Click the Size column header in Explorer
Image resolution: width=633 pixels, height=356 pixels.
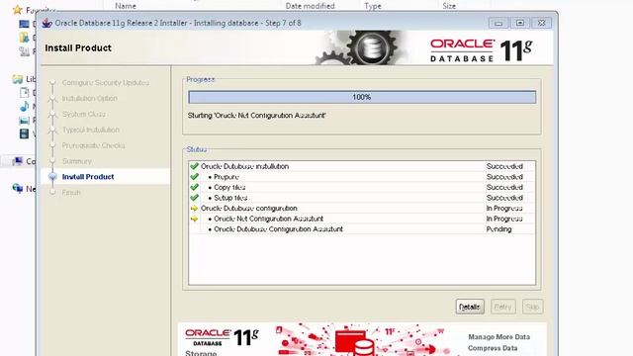coord(449,6)
